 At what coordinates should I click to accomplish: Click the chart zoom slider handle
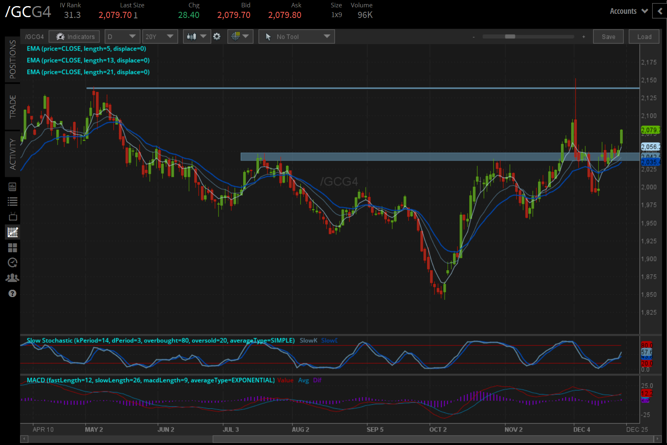click(510, 37)
